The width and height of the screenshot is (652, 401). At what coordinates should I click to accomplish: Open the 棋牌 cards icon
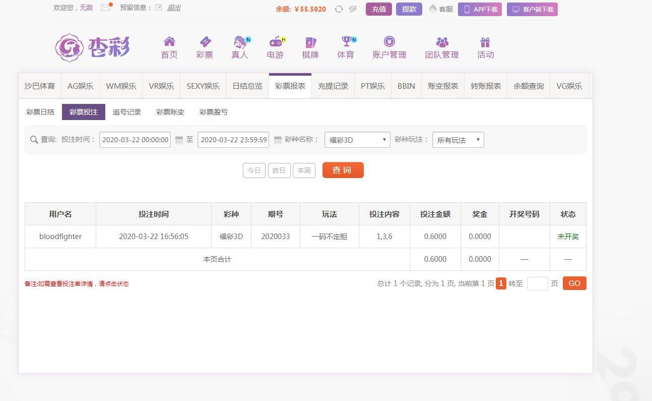(310, 42)
